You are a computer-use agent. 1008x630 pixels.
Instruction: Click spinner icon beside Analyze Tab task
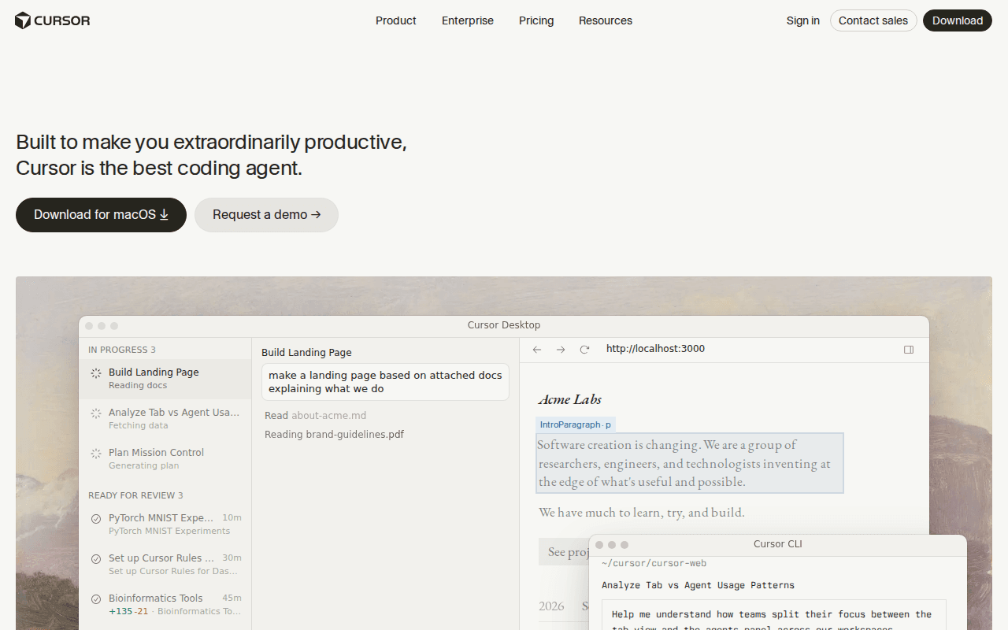[x=96, y=413]
